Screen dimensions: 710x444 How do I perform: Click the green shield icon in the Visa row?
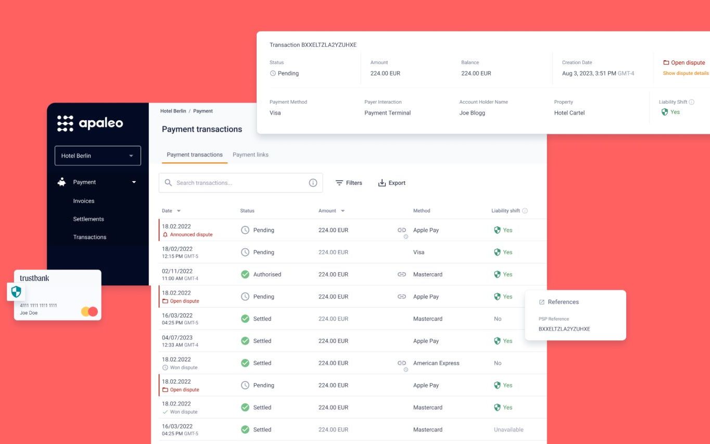coord(497,252)
